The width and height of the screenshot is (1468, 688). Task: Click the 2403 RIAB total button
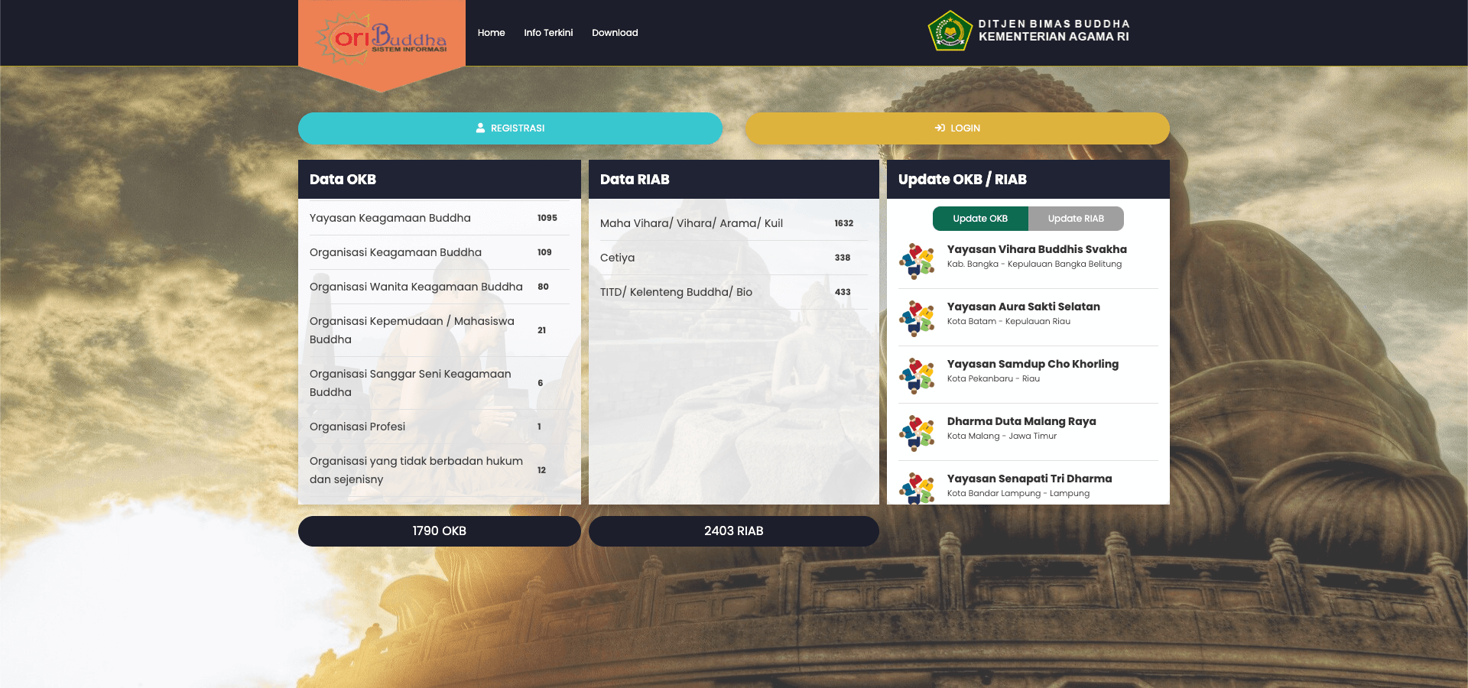[733, 531]
